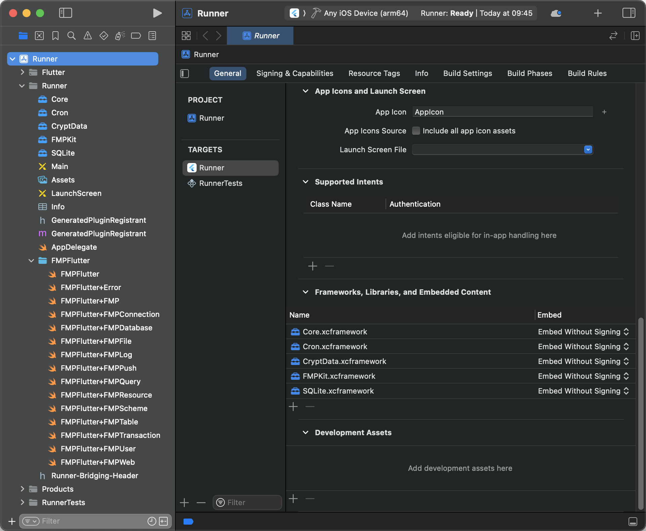The height and width of the screenshot is (531, 646).
Task: Open the Find navigator magnifier icon
Action: [71, 36]
